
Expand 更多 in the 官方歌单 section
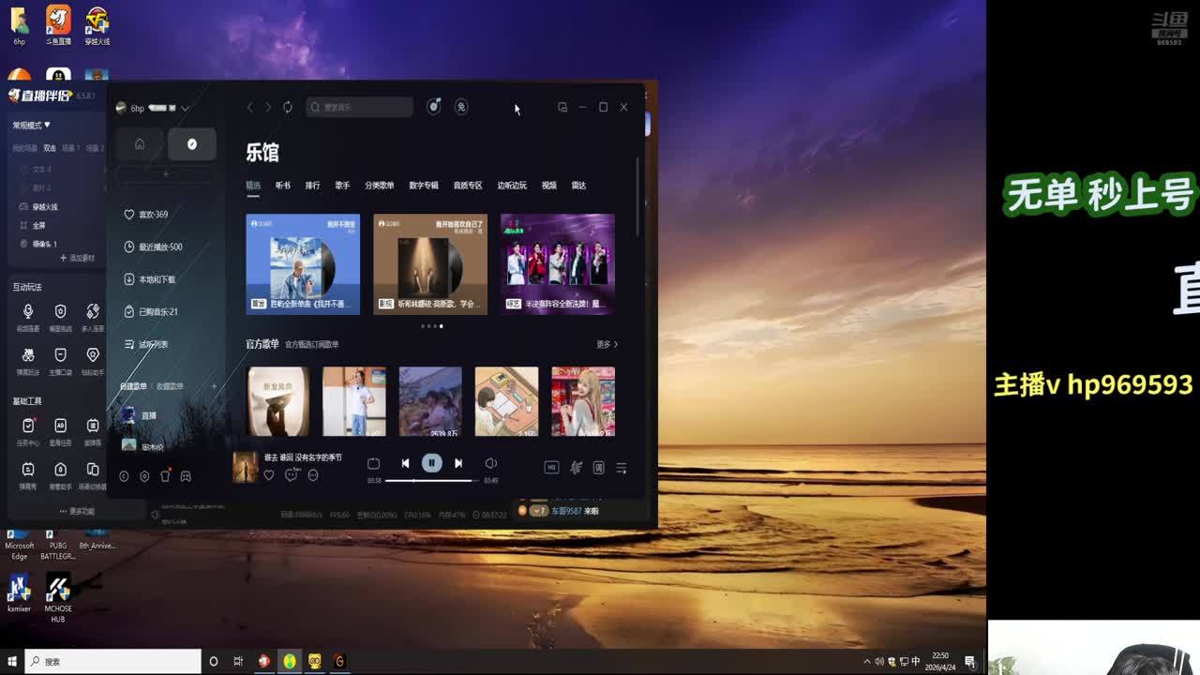[607, 344]
